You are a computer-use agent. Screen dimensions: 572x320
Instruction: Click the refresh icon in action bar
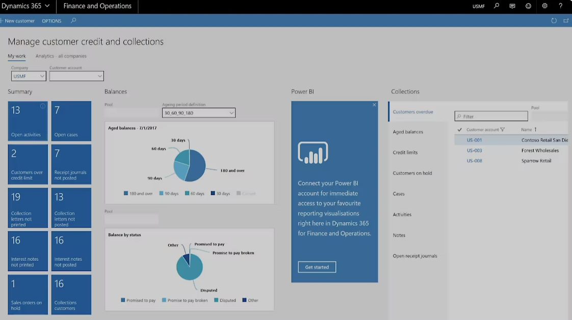tap(554, 20)
